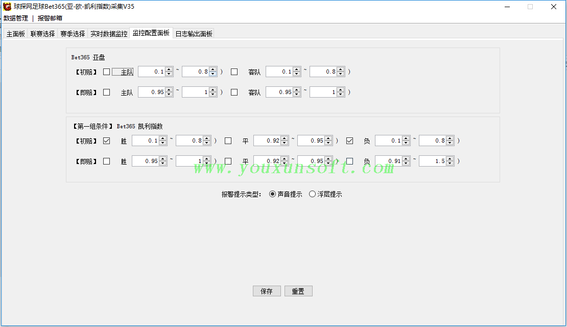The width and height of the screenshot is (567, 327).
Task: Click the 重置 button
Action: 298,291
